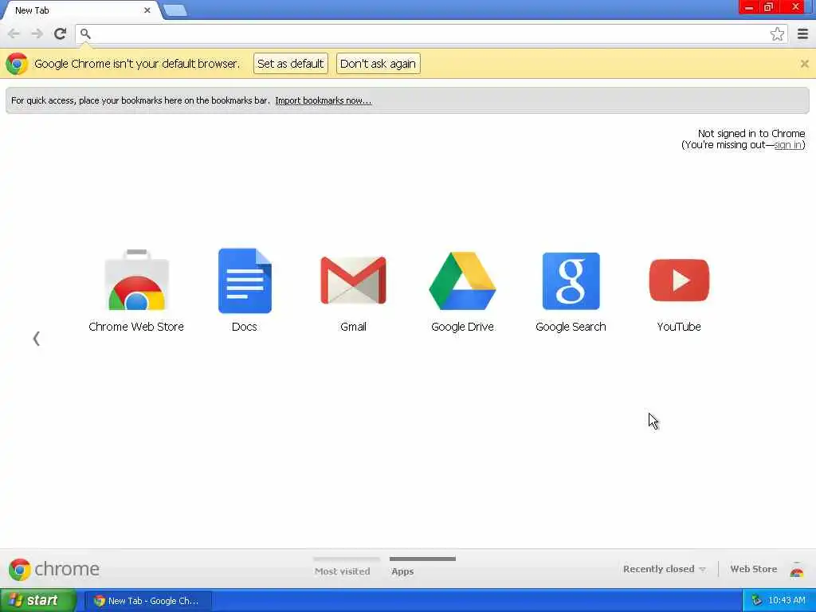Show the previous apps page with the left chevron
Image resolution: width=816 pixels, height=612 pixels.
37,339
